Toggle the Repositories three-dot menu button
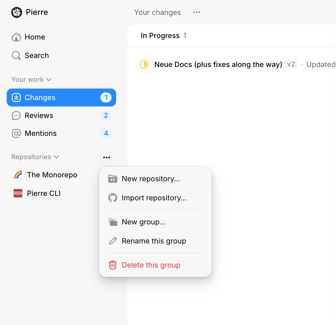This screenshot has height=325, width=336. pos(107,157)
